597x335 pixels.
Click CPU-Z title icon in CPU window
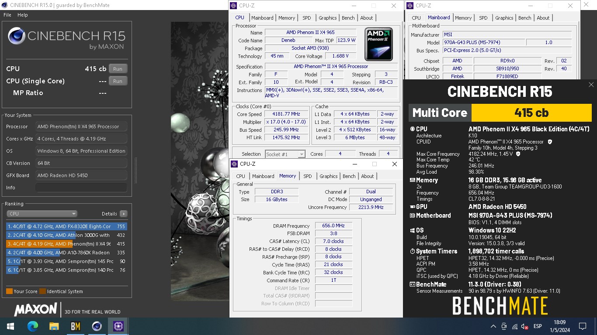(234, 6)
